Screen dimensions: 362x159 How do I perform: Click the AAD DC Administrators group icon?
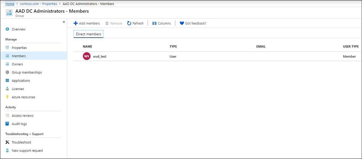9,13
